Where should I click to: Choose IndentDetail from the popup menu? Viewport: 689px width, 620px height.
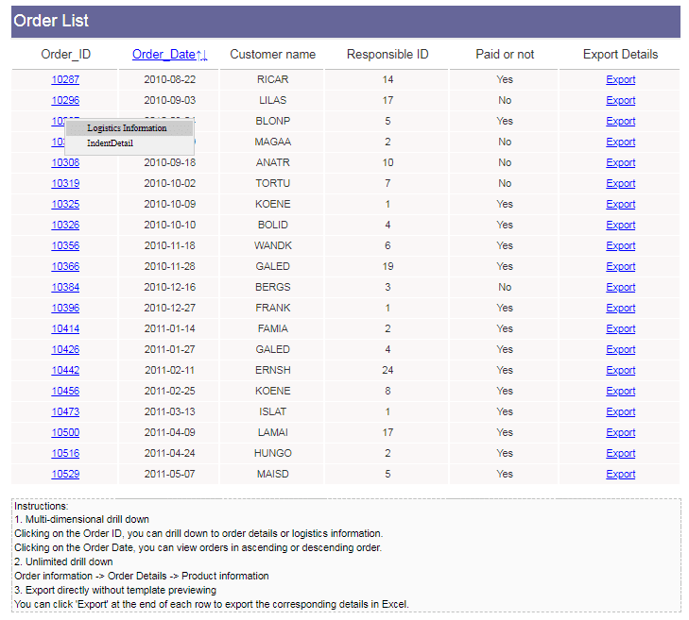pyautogui.click(x=129, y=143)
